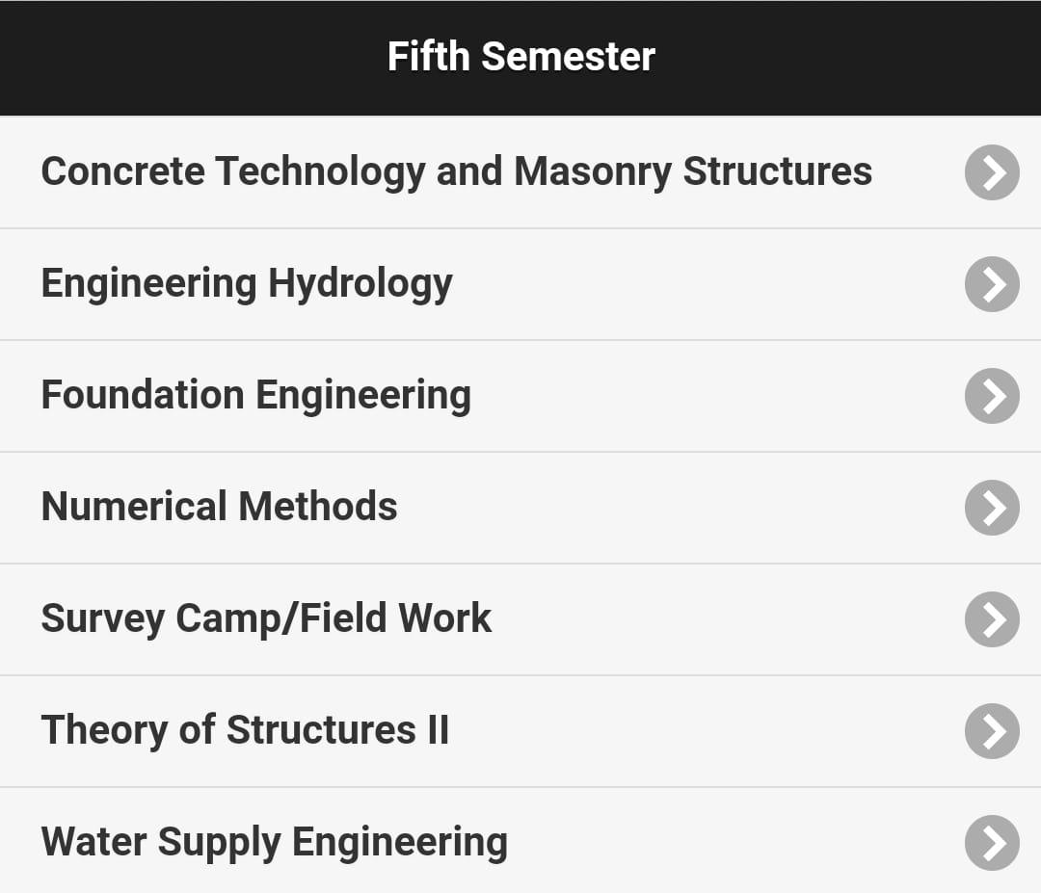Choose Theory of Structures II
The width and height of the screenshot is (1041, 893).
pos(520,732)
